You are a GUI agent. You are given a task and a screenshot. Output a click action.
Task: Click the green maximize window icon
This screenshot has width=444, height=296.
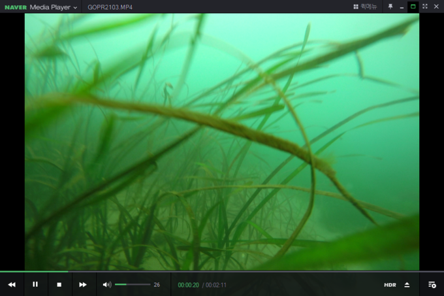413,7
